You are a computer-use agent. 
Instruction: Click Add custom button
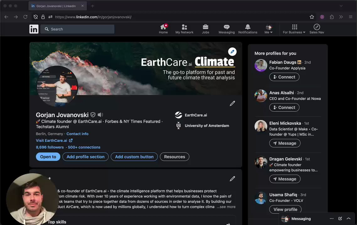(134, 157)
